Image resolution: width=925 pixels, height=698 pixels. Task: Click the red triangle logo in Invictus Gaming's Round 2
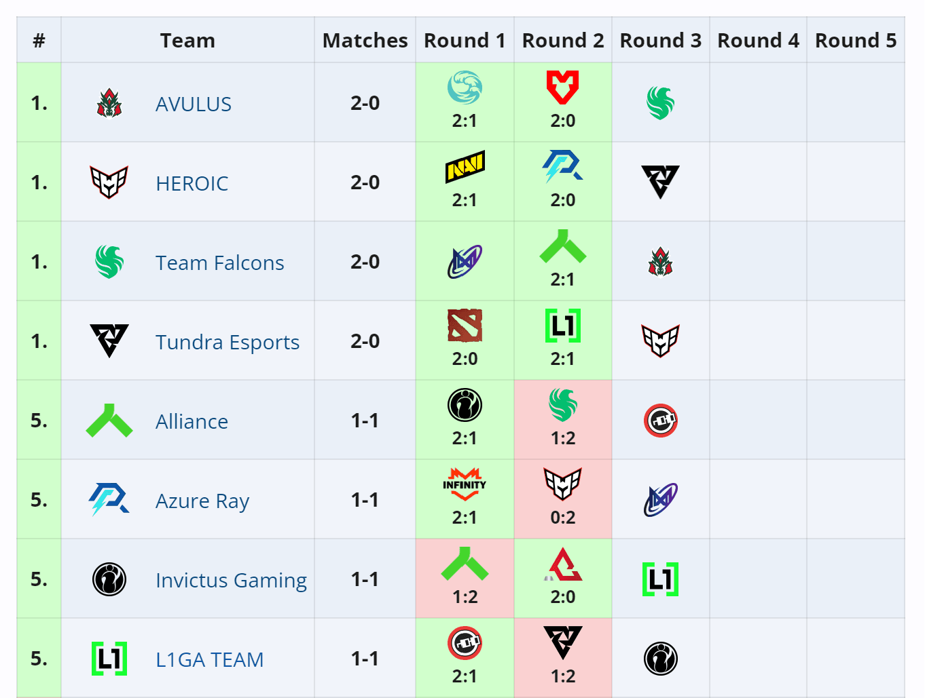pos(564,564)
